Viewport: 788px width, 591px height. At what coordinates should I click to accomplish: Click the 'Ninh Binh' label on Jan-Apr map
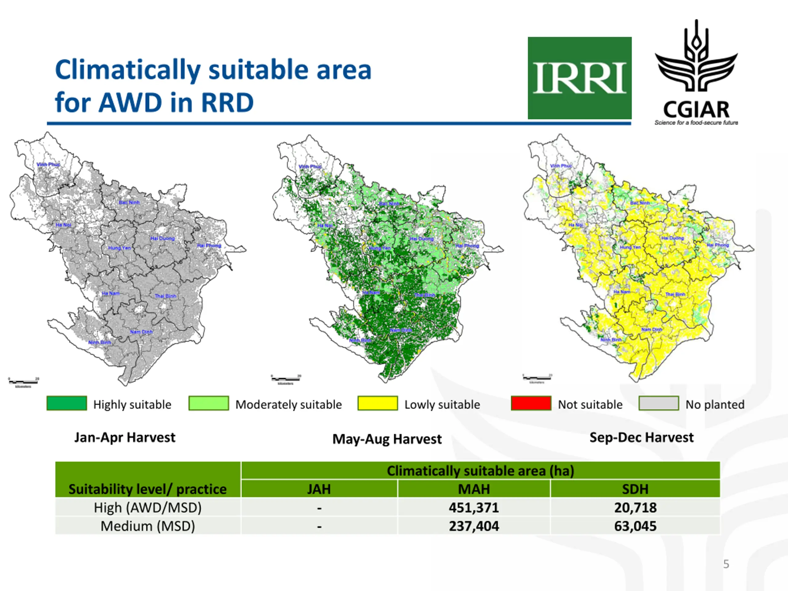point(100,342)
